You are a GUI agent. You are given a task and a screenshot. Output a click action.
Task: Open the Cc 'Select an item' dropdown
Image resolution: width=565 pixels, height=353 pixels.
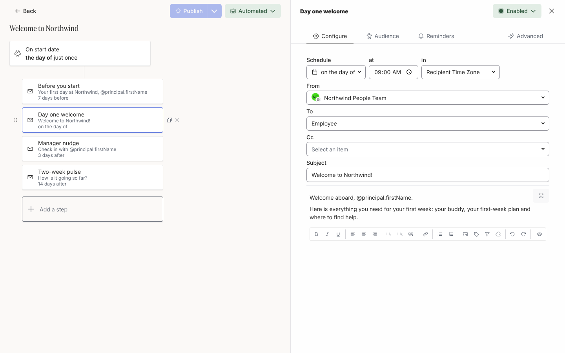pyautogui.click(x=428, y=149)
